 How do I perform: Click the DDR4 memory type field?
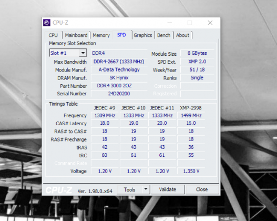point(119,53)
